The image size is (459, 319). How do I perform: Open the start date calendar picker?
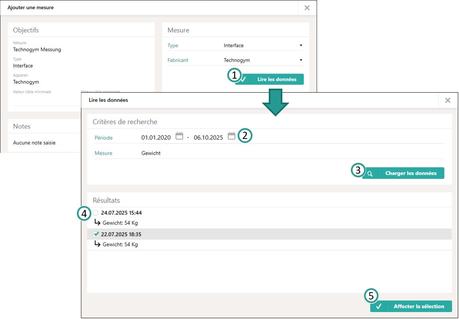[179, 136]
